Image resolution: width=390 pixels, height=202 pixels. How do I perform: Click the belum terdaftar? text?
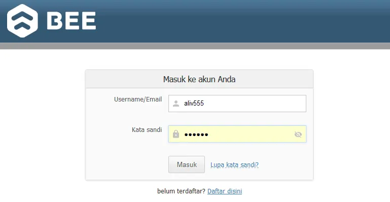(182, 191)
